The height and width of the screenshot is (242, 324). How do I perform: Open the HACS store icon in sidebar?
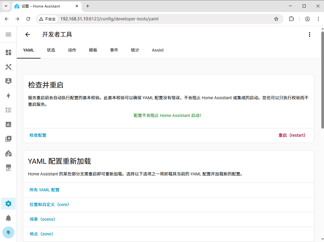coord(8,168)
